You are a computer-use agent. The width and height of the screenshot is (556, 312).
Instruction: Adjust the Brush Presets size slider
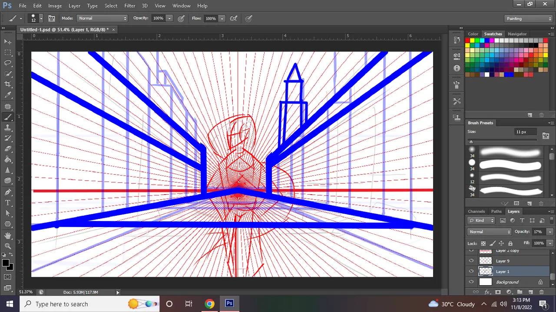(471, 142)
